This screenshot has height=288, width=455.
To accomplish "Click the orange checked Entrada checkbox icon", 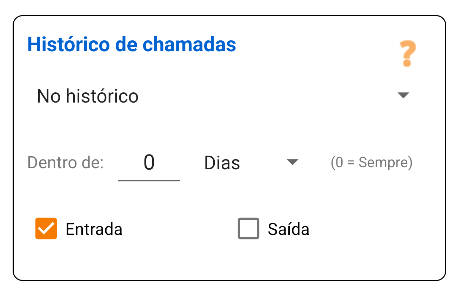I will tap(46, 229).
